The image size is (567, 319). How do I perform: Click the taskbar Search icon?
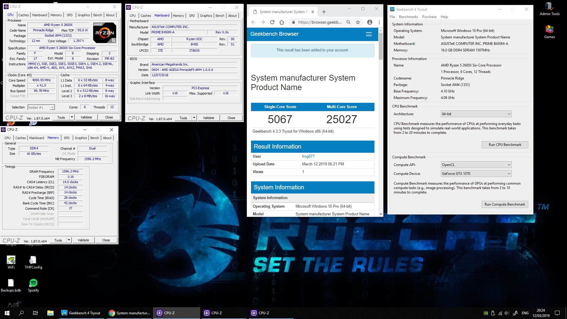[21, 313]
